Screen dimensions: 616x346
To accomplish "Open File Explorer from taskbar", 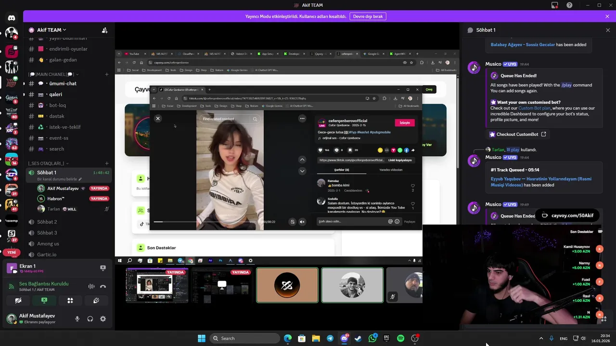I will coord(316,338).
